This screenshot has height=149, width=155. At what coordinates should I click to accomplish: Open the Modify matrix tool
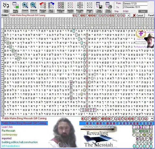[x=15, y=7]
